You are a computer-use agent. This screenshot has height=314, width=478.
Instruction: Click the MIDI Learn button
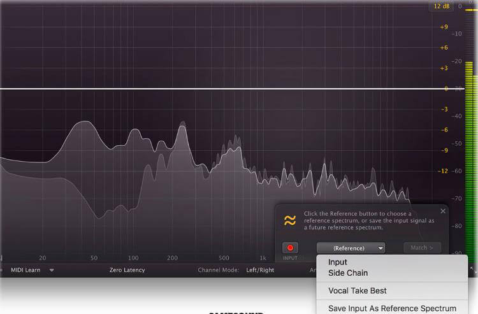[x=27, y=270]
